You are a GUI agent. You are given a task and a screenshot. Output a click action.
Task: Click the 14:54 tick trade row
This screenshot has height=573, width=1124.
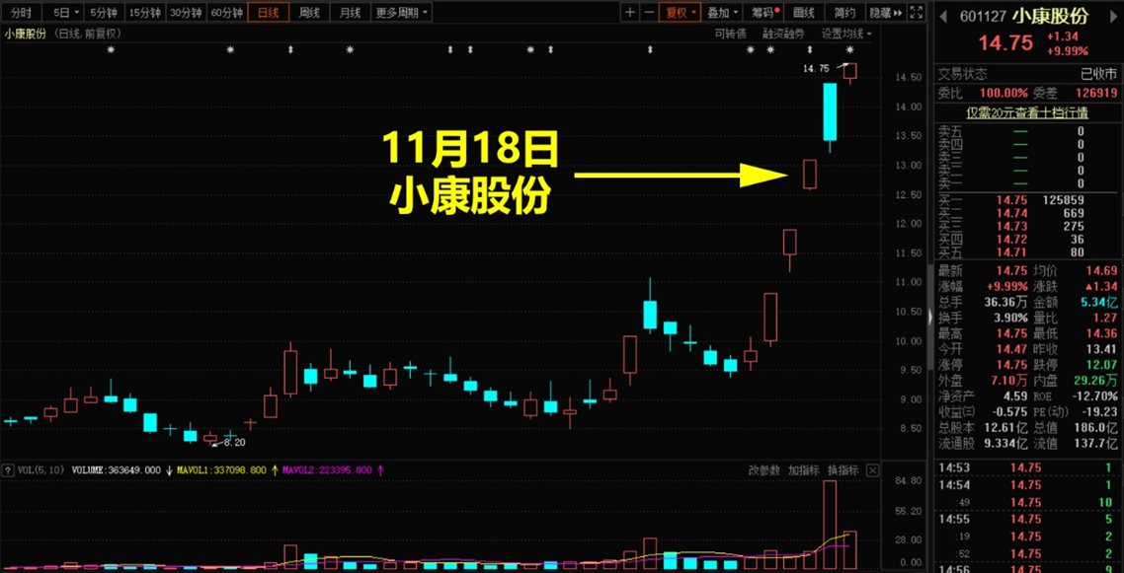[x=1026, y=485]
